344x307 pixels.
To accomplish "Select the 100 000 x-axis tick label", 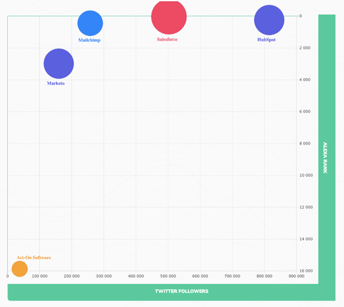I will 40,277.
